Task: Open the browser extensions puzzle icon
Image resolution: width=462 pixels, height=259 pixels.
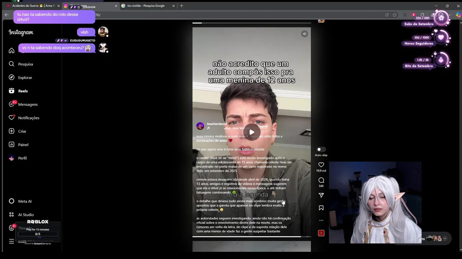Action: point(423,15)
